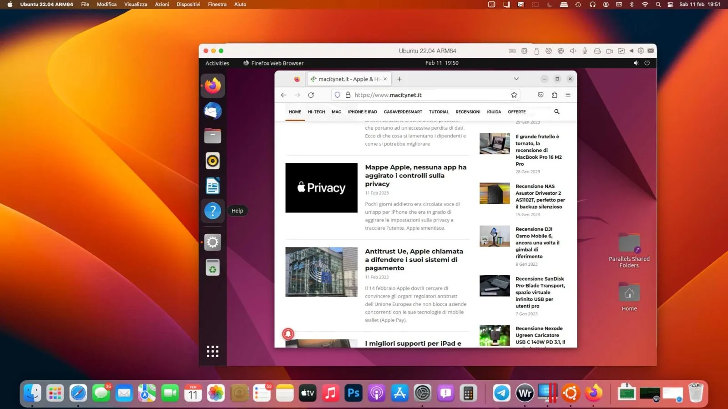Toggle the microphone in Parallels toolbar
728x409 pixels.
coord(585,51)
